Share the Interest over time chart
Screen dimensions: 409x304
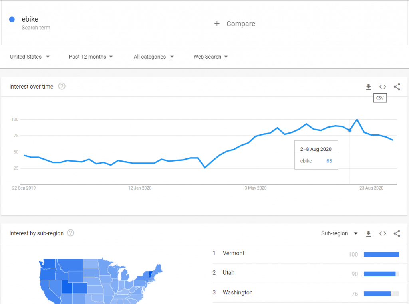pos(397,87)
